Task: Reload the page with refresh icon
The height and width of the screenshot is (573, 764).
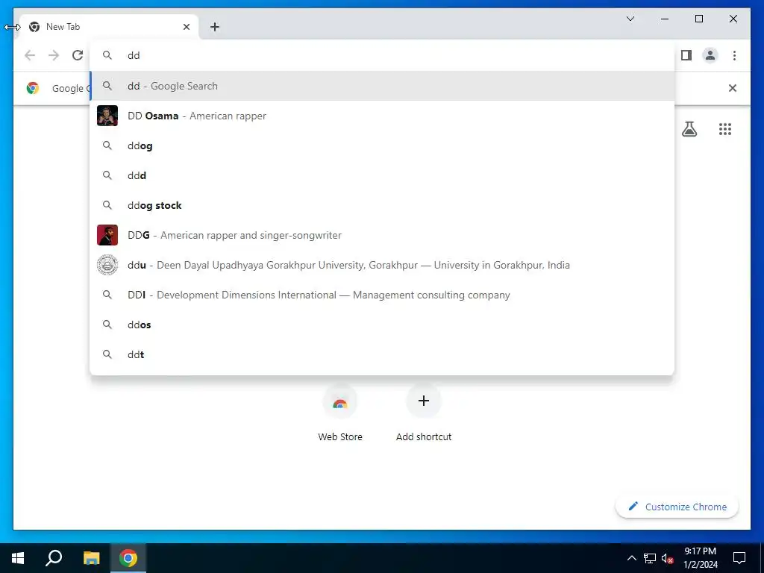Action: pos(78,55)
